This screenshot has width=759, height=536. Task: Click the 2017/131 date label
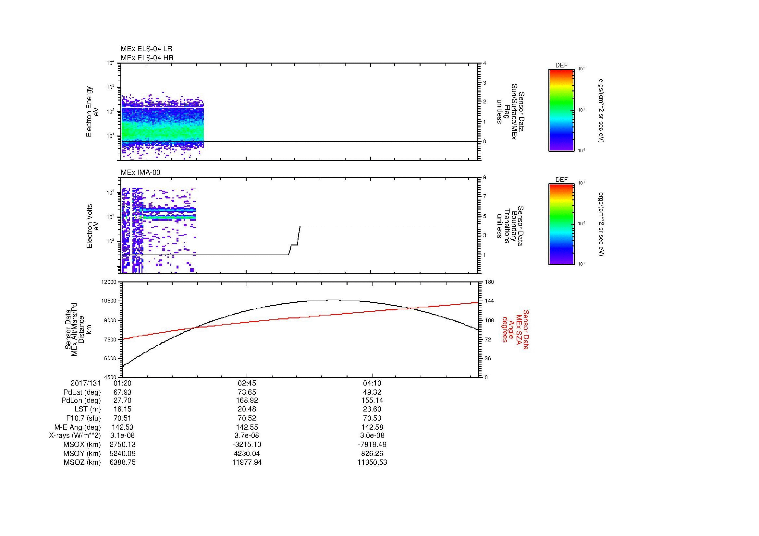(86, 383)
